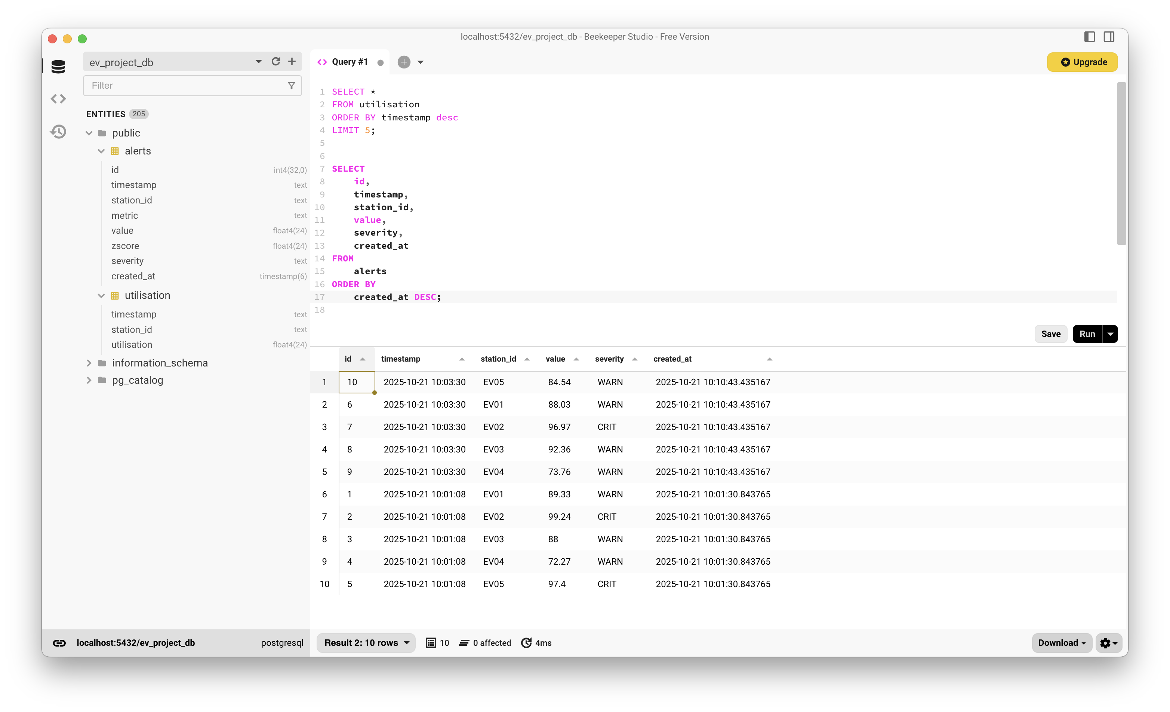The width and height of the screenshot is (1170, 712).
Task: Open the database entities sidebar icon
Action: point(58,67)
